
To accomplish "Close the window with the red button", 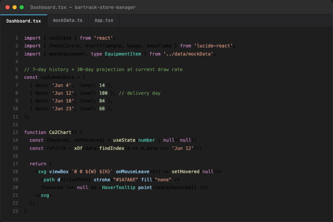I will point(7,7).
